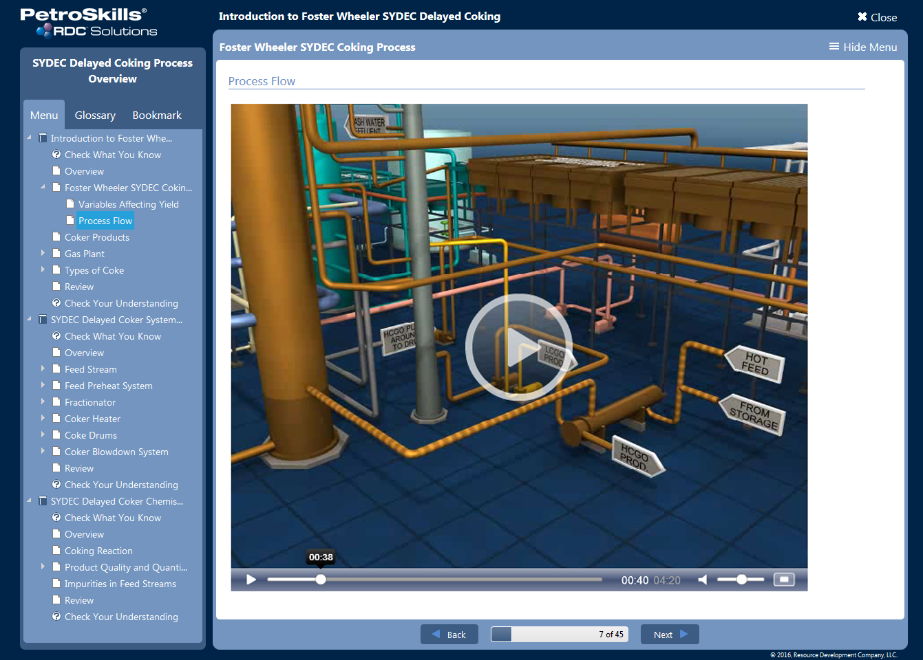The image size is (923, 660).
Task: Open Overview under Introduction to Foster Wheeler
Action: 85,171
